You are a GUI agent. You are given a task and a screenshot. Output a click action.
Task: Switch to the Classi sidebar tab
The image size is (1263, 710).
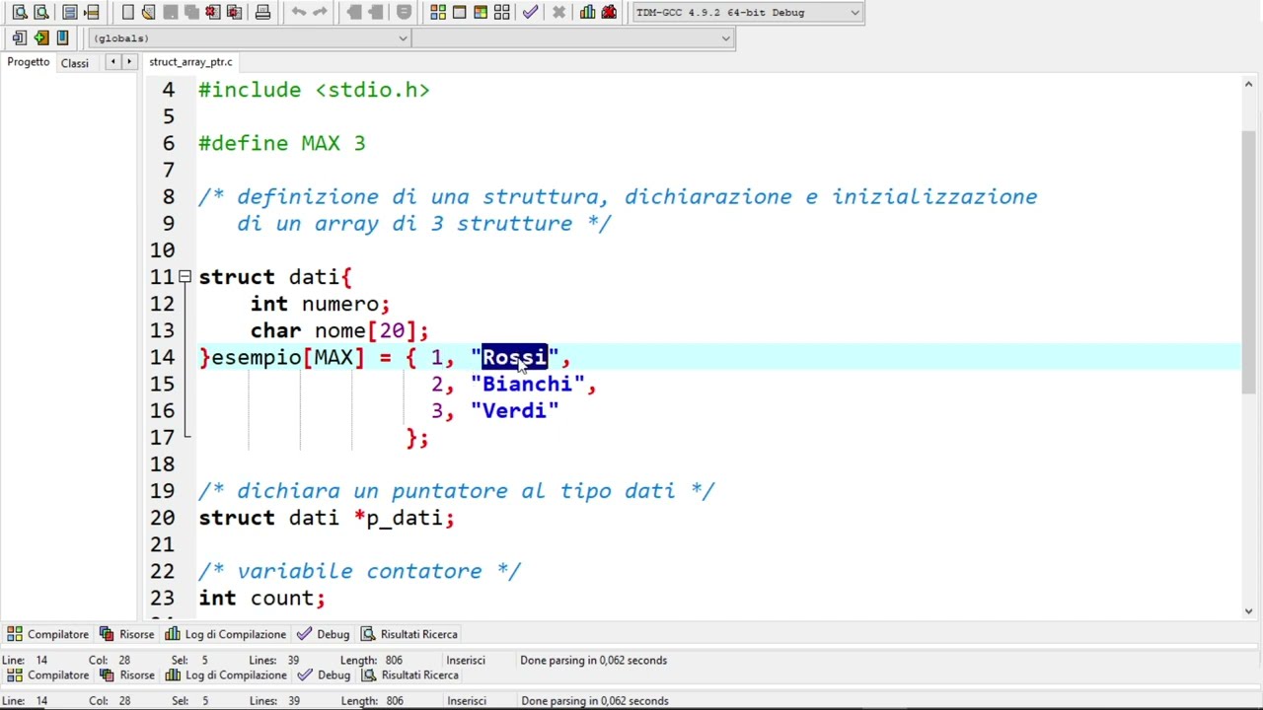(75, 63)
